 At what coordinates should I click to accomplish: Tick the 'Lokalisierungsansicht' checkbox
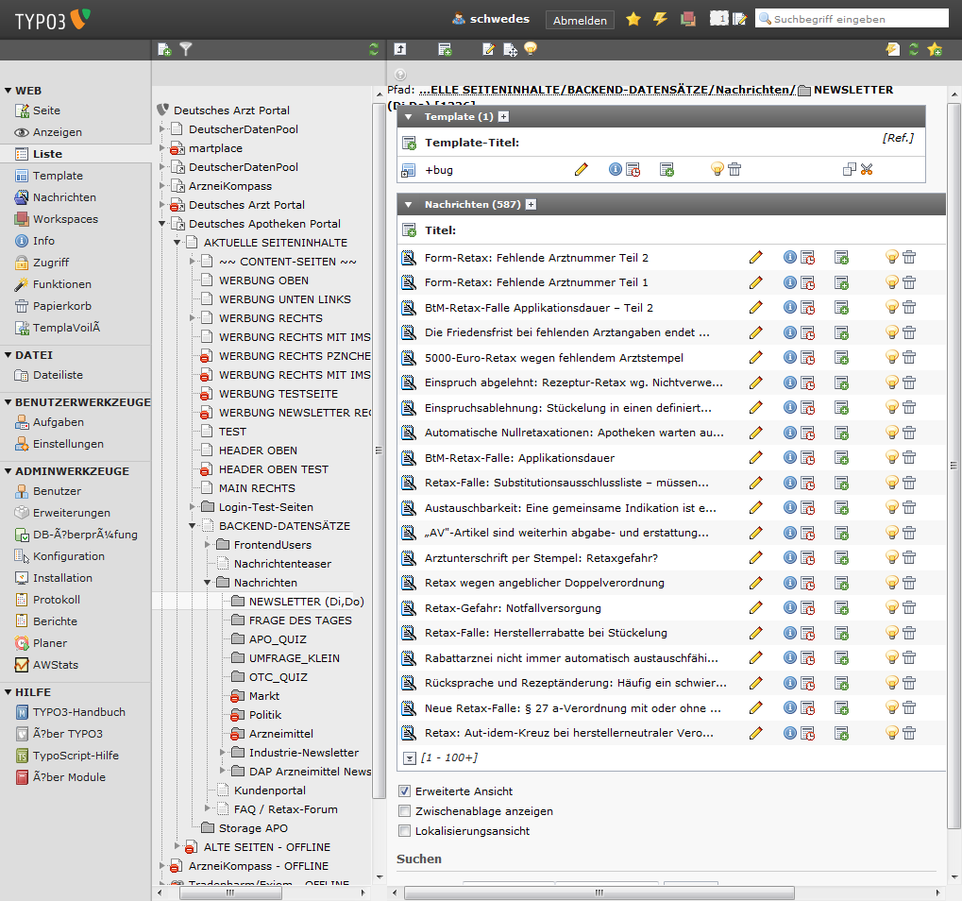click(405, 831)
